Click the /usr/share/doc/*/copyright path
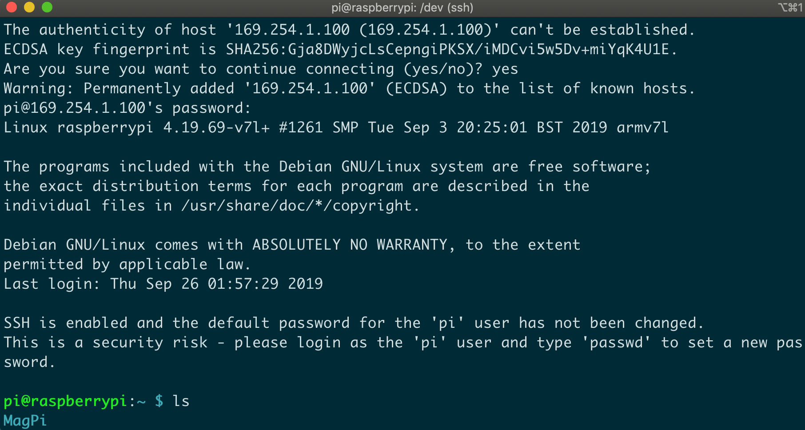The height and width of the screenshot is (430, 805). click(297, 206)
